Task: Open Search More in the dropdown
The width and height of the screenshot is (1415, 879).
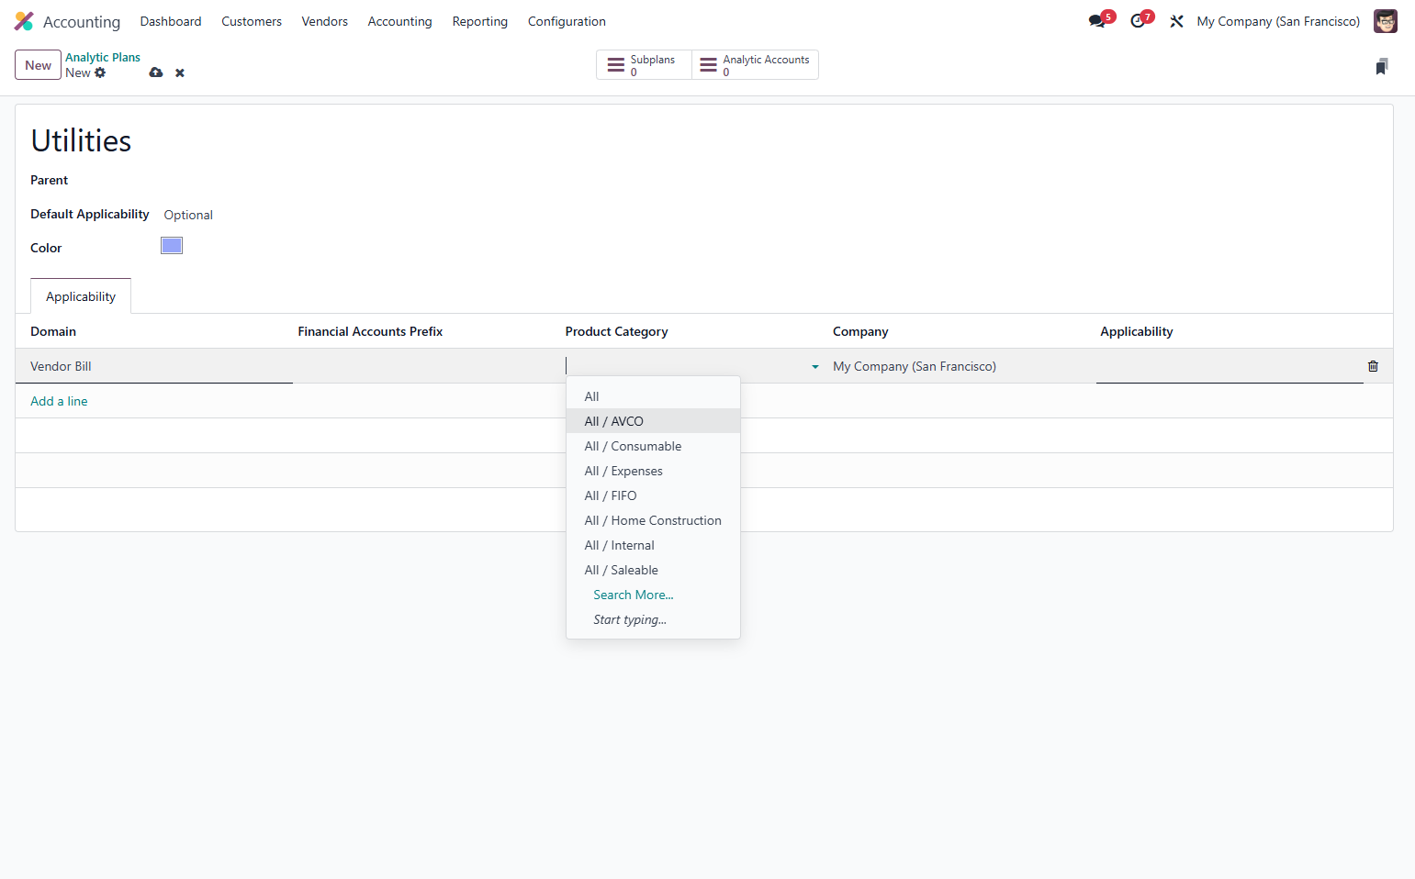Action: click(x=634, y=595)
